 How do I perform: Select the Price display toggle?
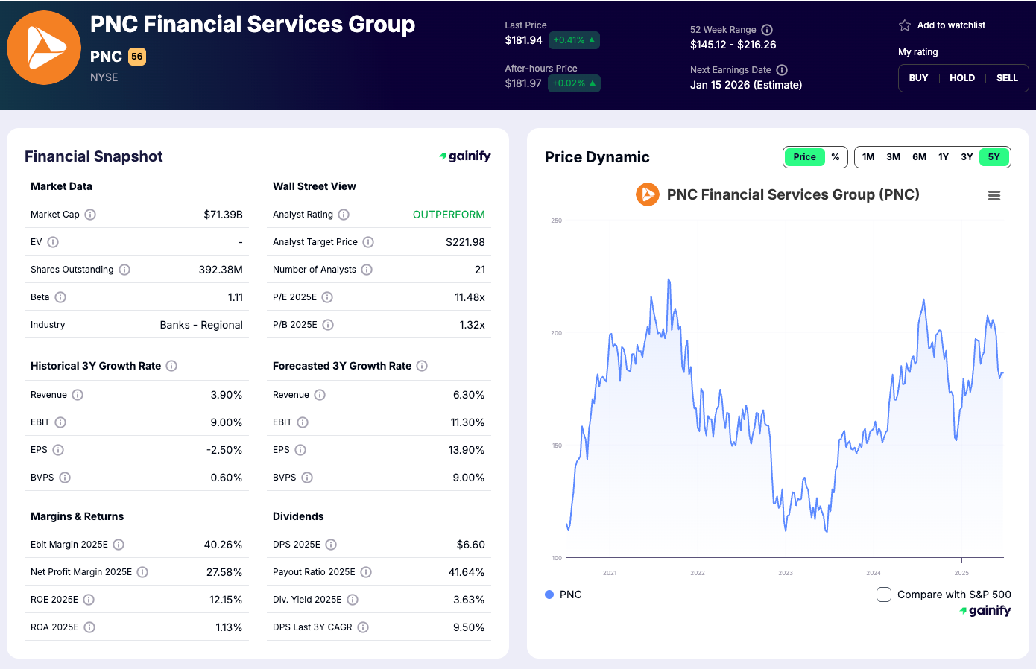[x=805, y=157]
